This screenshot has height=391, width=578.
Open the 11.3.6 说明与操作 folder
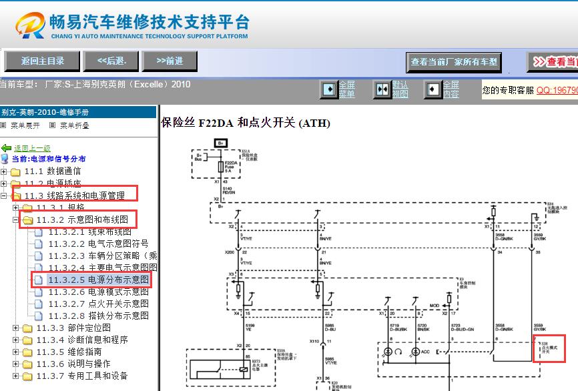73,364
